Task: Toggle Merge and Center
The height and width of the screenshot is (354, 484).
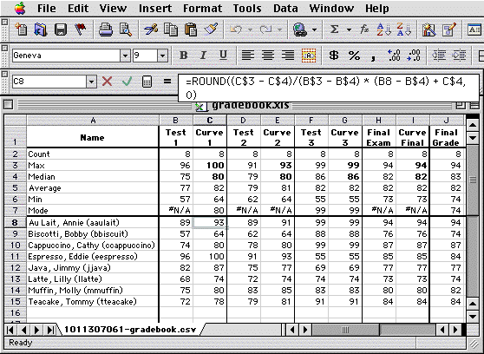Action: coord(309,56)
